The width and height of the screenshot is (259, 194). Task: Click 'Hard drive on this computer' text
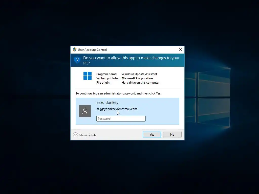click(141, 83)
